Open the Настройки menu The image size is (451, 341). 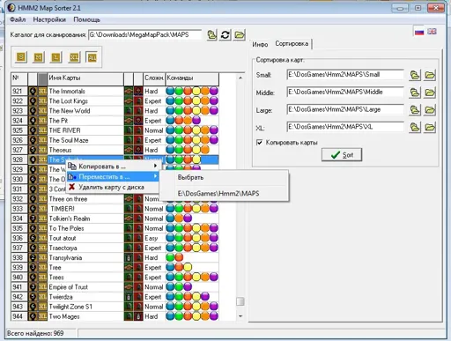click(49, 19)
